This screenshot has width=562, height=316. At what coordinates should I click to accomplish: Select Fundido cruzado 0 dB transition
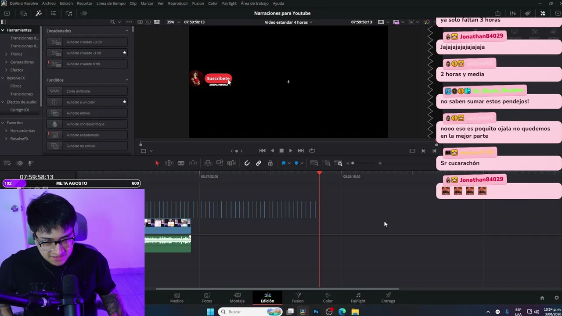(x=87, y=64)
